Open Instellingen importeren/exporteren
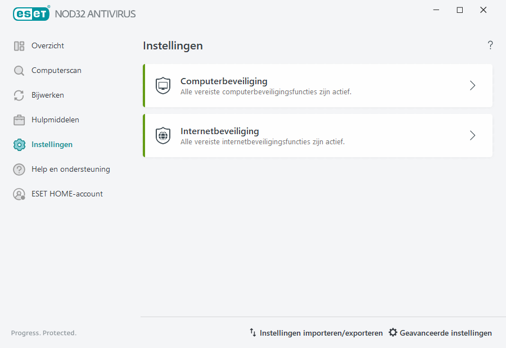The image size is (506, 348). [x=320, y=332]
